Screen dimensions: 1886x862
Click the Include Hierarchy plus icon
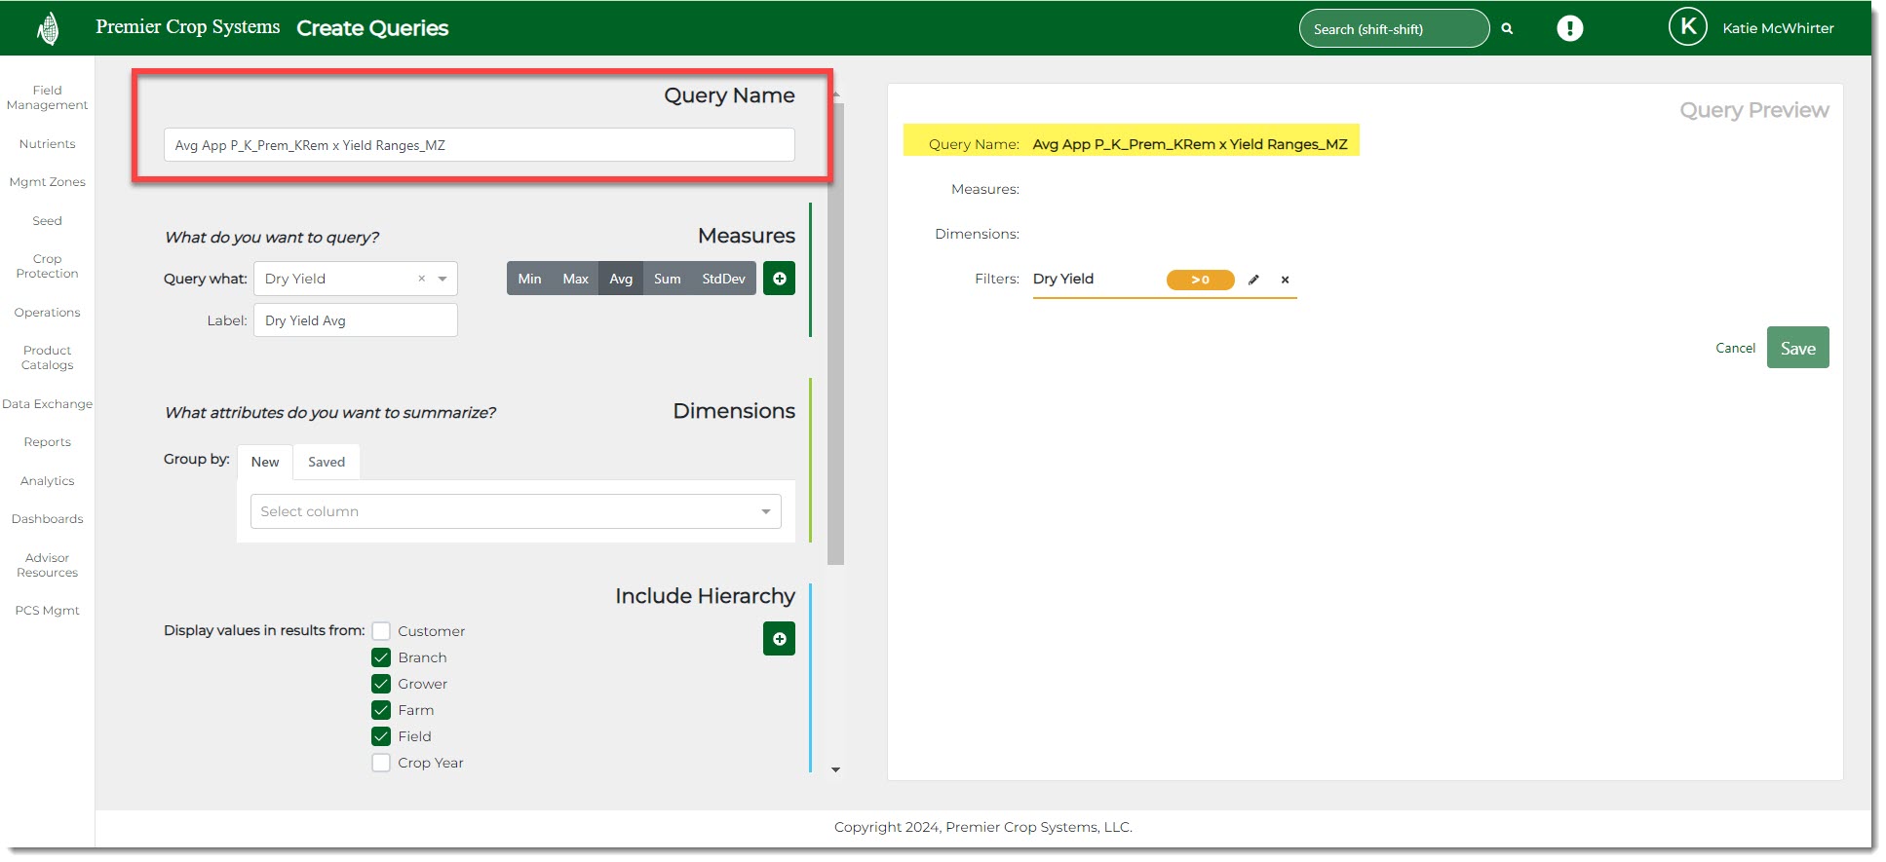779,639
